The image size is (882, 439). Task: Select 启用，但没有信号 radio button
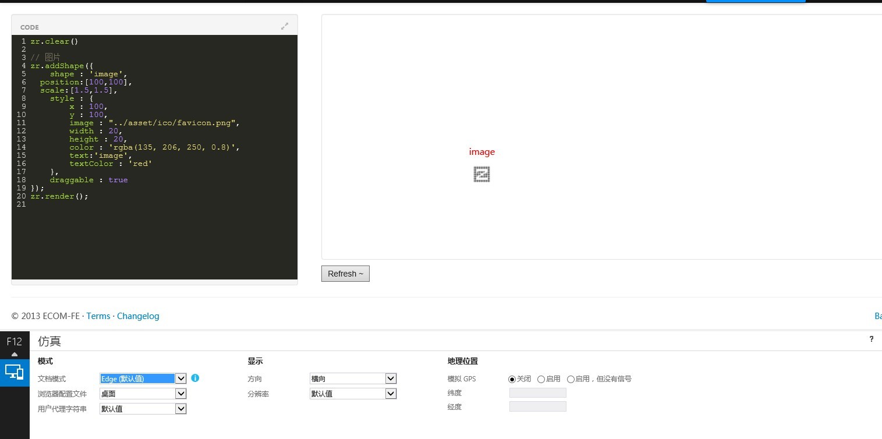click(x=571, y=379)
